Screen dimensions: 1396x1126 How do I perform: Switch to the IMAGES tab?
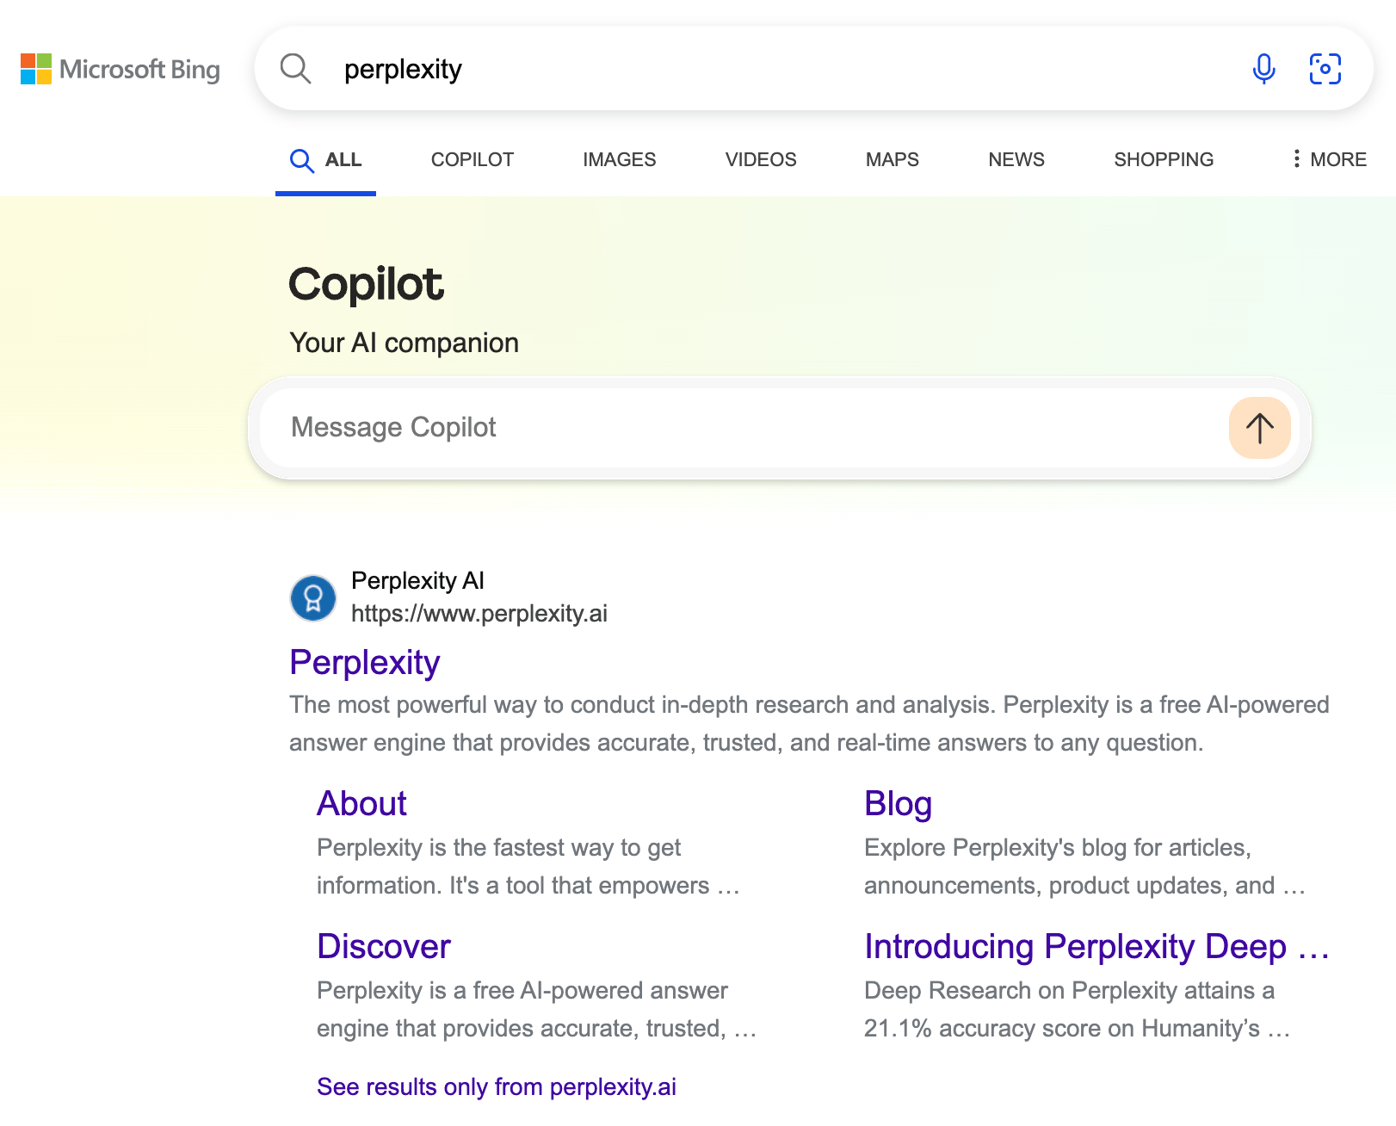[619, 159]
